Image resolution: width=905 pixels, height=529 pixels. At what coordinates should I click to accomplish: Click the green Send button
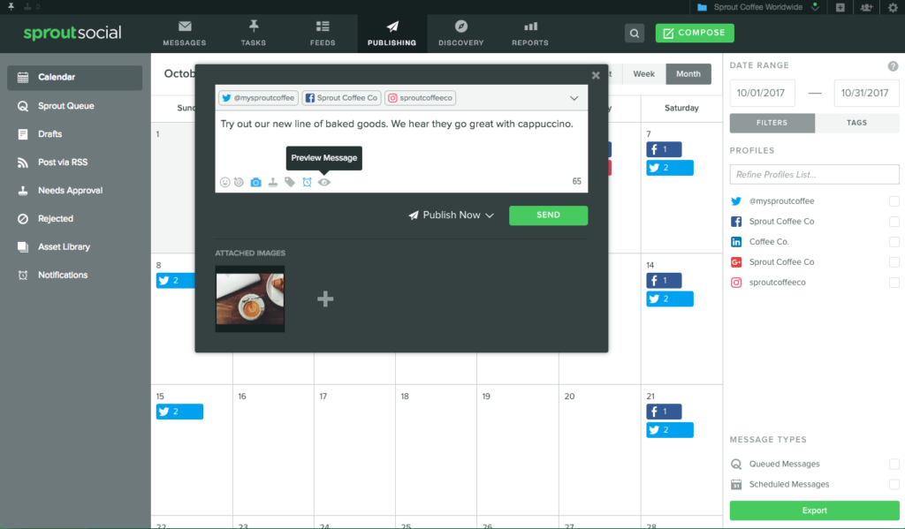[548, 215]
